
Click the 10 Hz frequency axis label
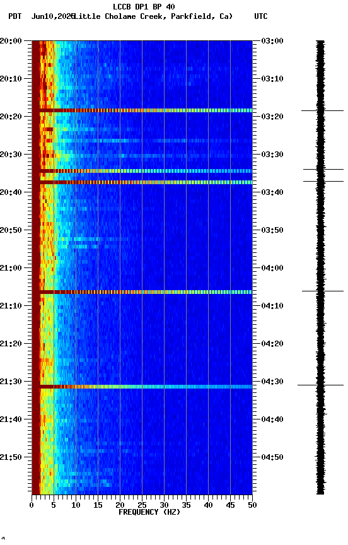76,505
